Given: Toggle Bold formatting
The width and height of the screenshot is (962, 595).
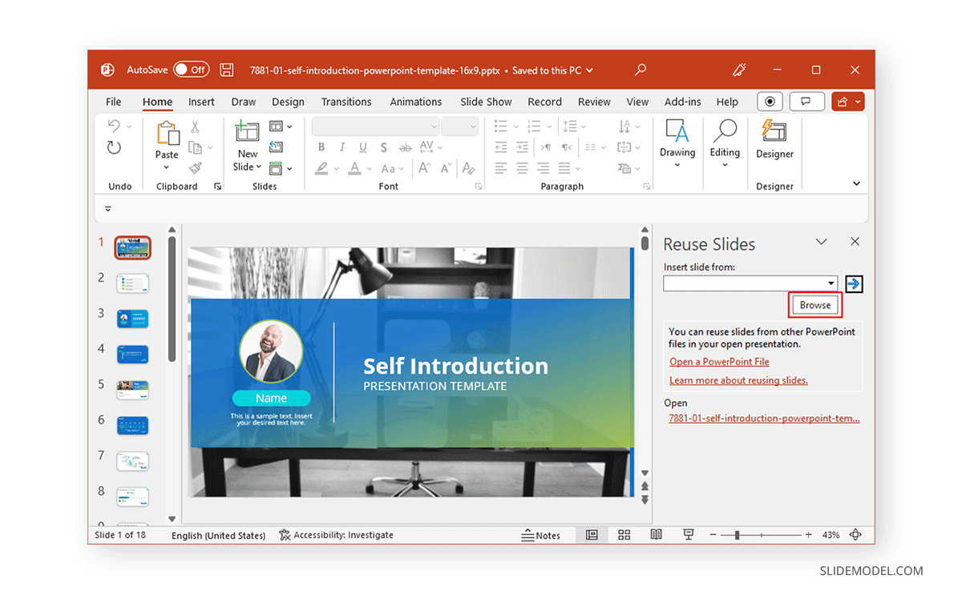Looking at the screenshot, I should [x=321, y=147].
